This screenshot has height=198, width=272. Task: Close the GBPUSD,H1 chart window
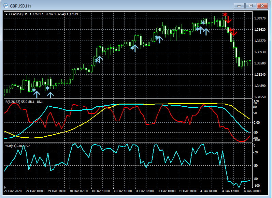tap(262, 6)
